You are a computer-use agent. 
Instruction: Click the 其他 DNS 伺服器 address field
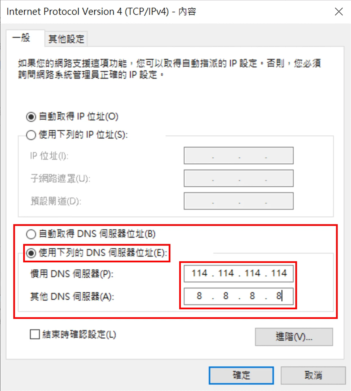pos(239,296)
